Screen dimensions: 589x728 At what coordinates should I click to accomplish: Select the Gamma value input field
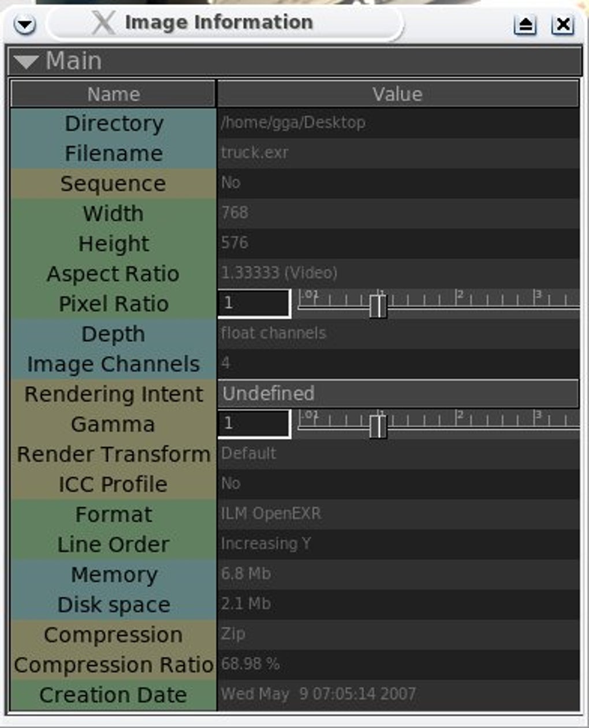click(x=254, y=424)
